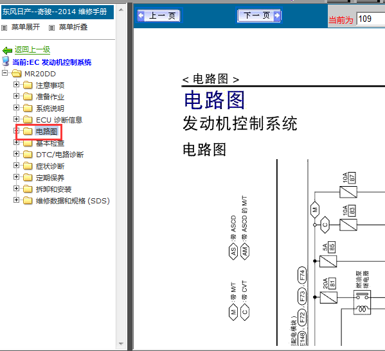Click the 菜单折叠 list icon
The image size is (385, 351).
51,28
